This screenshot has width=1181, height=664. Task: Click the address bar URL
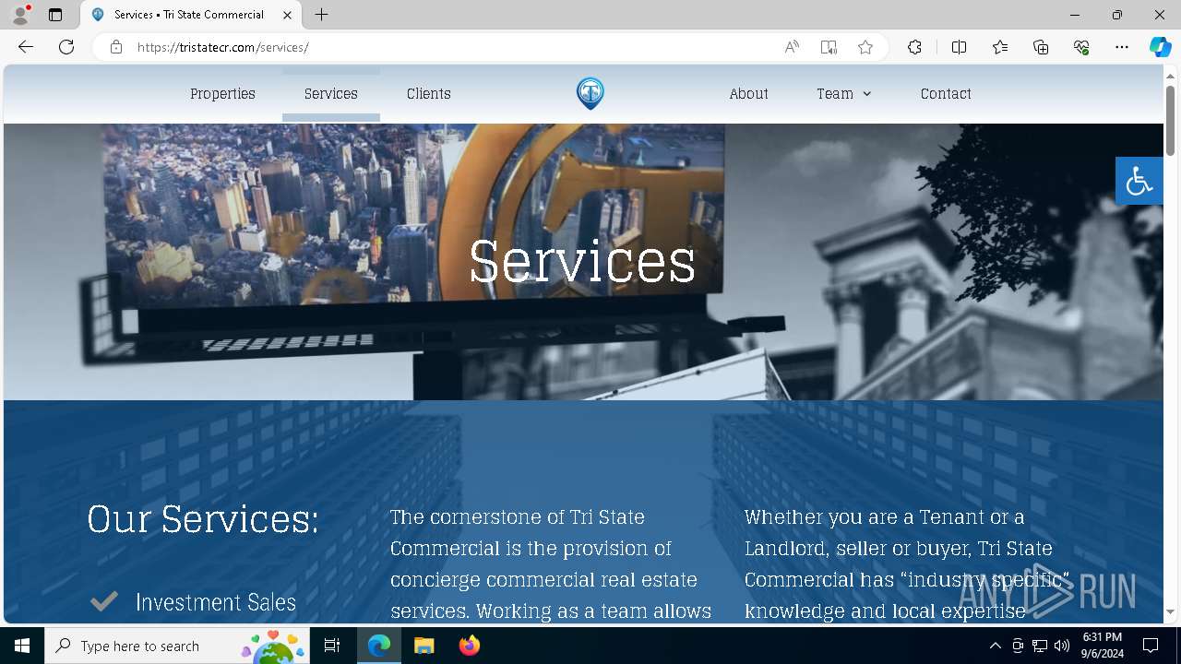pyautogui.click(x=222, y=47)
